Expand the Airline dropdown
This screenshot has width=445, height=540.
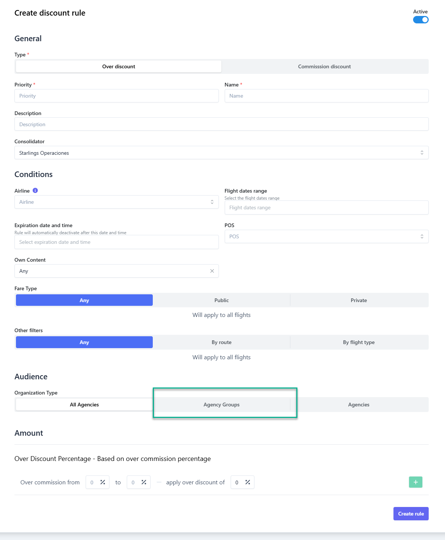tap(116, 202)
